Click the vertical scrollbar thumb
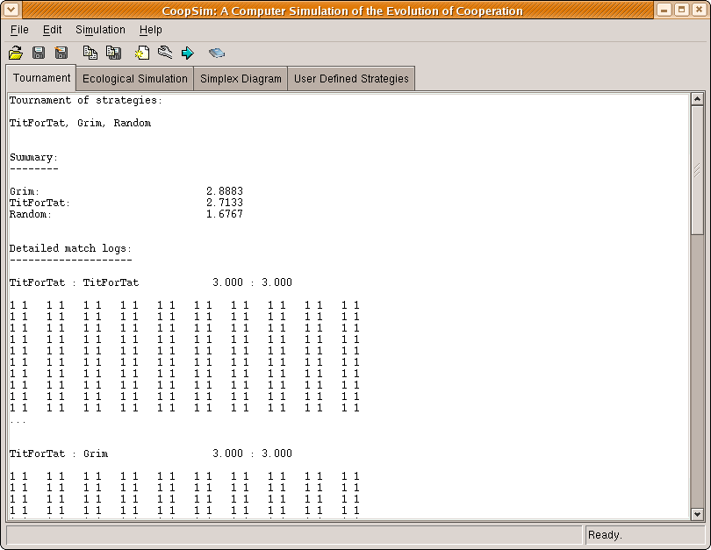 (698, 168)
